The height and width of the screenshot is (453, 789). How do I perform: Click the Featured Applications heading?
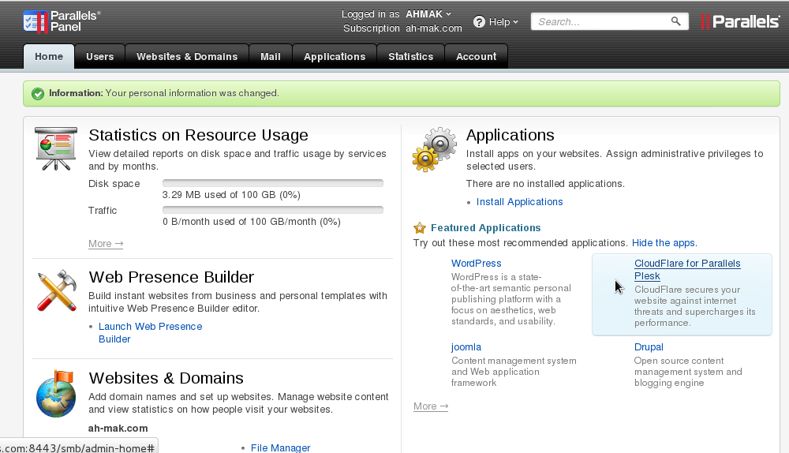[x=485, y=227]
